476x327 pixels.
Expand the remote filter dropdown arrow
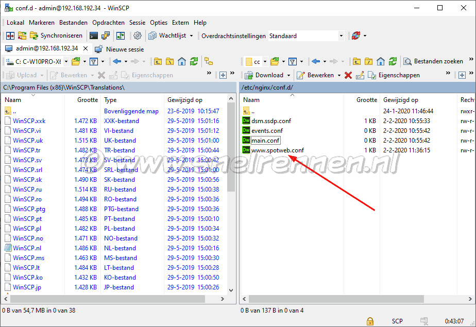pyautogui.click(x=301, y=62)
